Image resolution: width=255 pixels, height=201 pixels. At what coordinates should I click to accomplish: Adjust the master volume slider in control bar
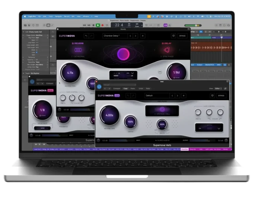(193, 25)
